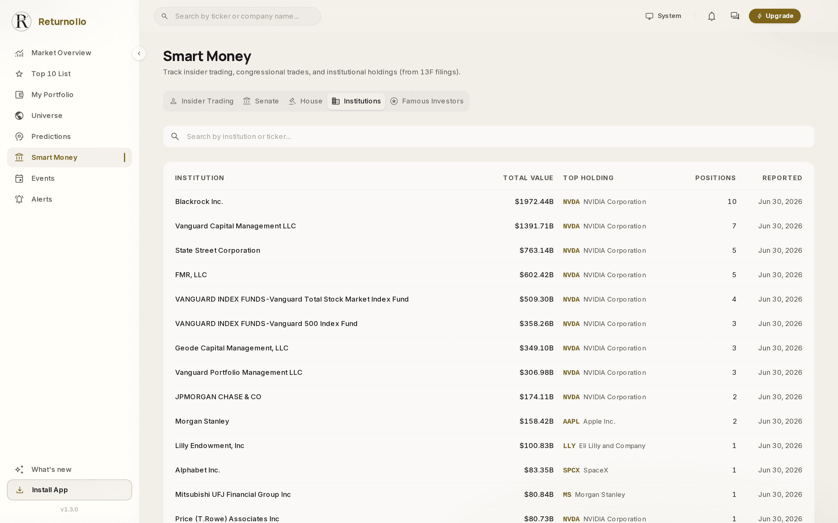Screen dimensions: 838x523
Task: Focus the institution or ticker search field
Action: point(489,137)
